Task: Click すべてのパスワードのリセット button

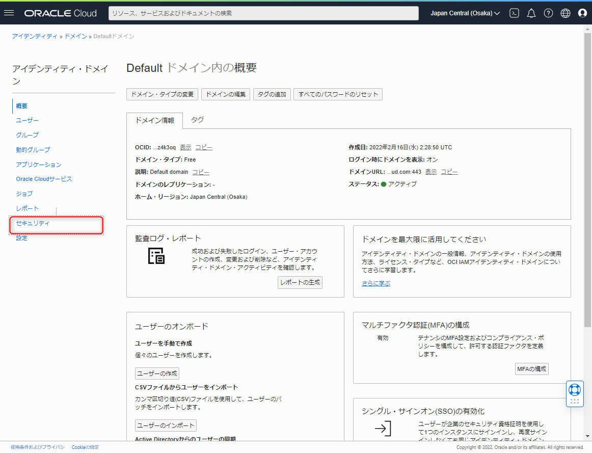Action: pyautogui.click(x=338, y=94)
